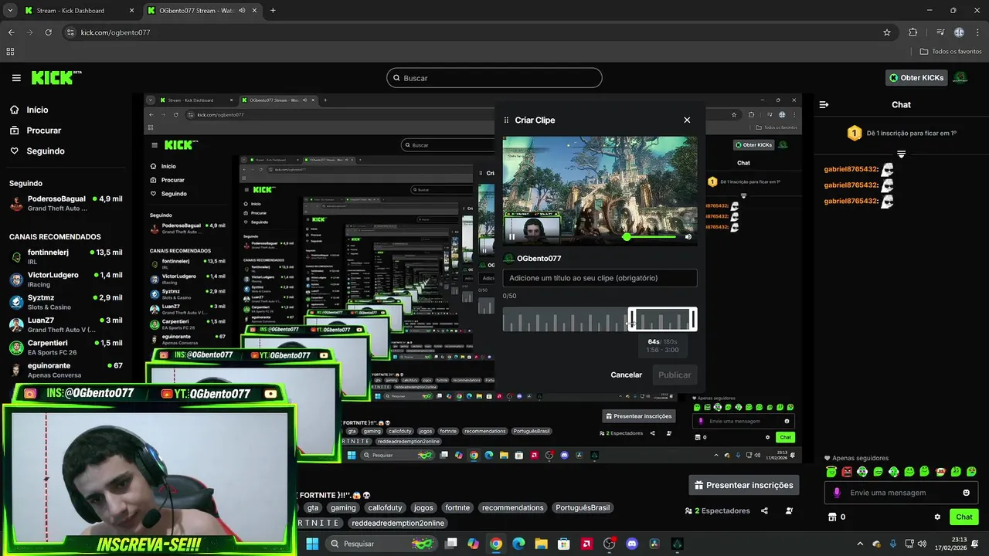This screenshot has width=989, height=556.
Task: View site information icon in address bar
Action: click(x=70, y=32)
